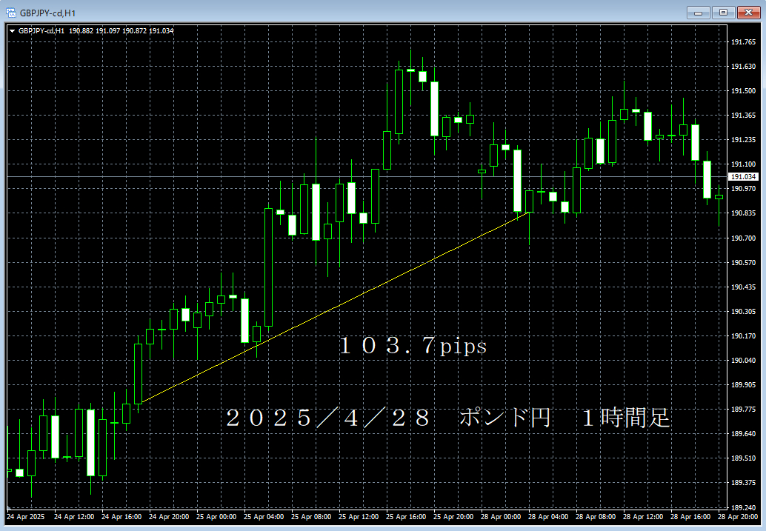
Task: Click the 191.365 price scale value
Action: point(743,116)
